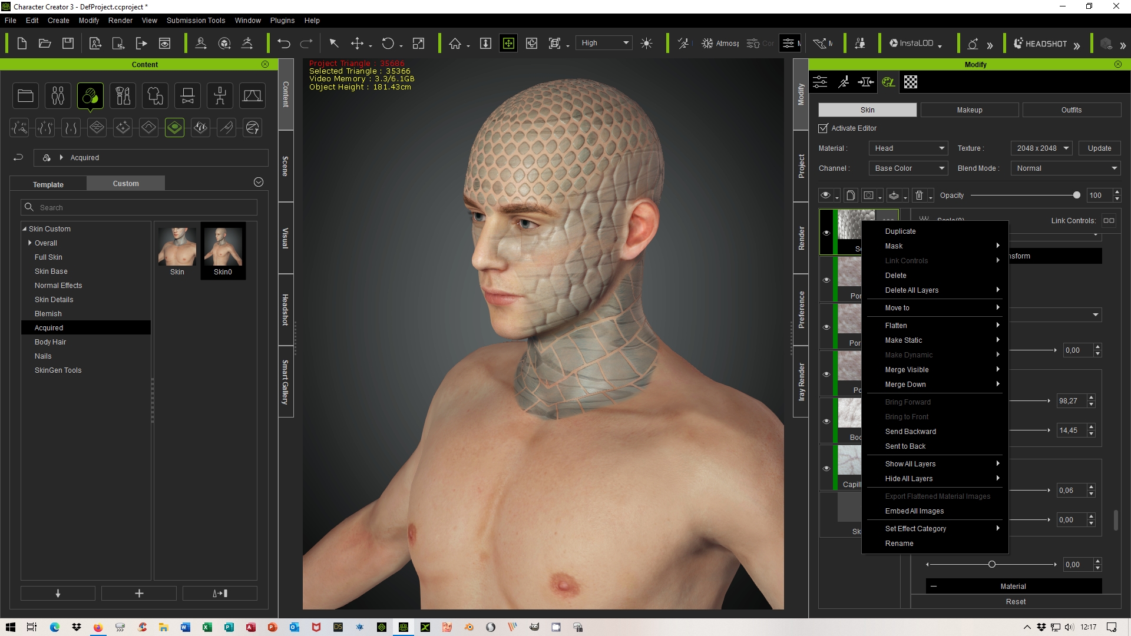Switch to the Makeup tab
This screenshot has height=636, width=1131.
tap(970, 110)
